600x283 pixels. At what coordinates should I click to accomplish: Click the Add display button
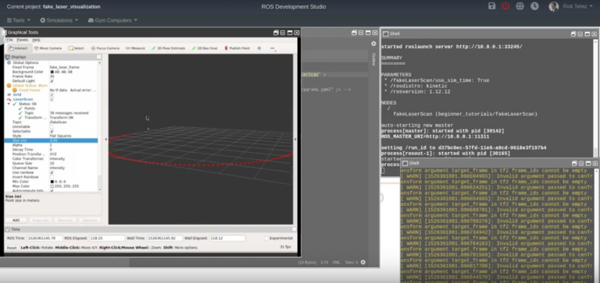[16, 221]
